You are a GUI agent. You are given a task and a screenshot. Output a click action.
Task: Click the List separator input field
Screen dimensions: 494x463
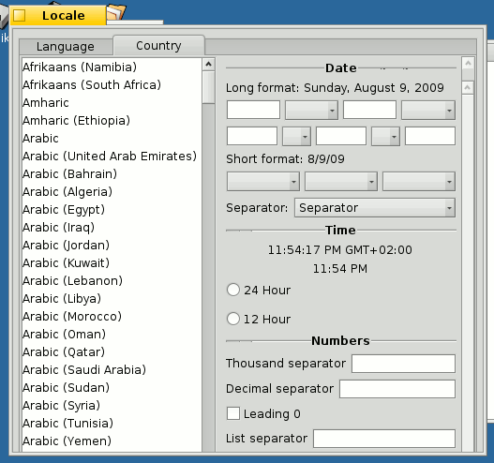(x=384, y=439)
